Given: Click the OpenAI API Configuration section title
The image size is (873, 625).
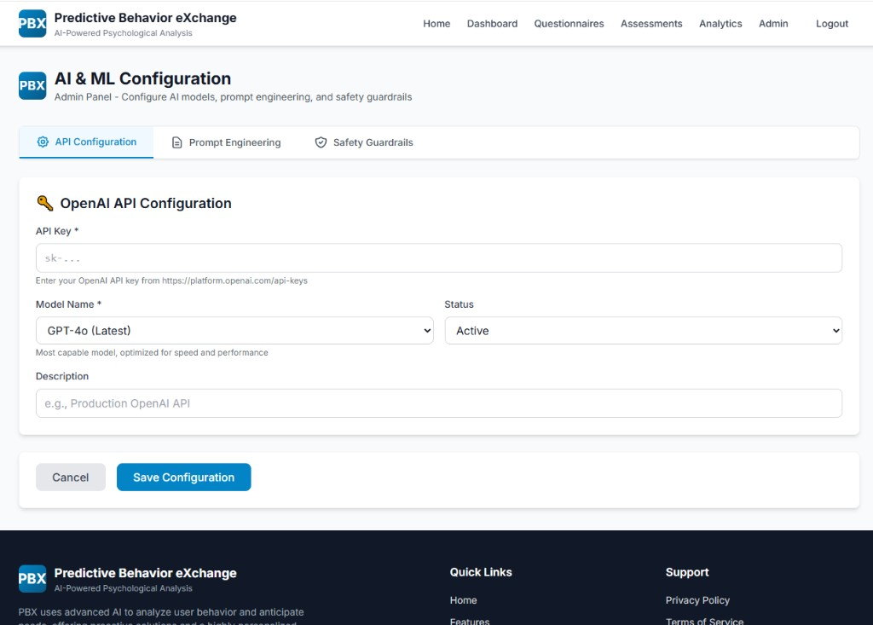Looking at the screenshot, I should point(146,203).
